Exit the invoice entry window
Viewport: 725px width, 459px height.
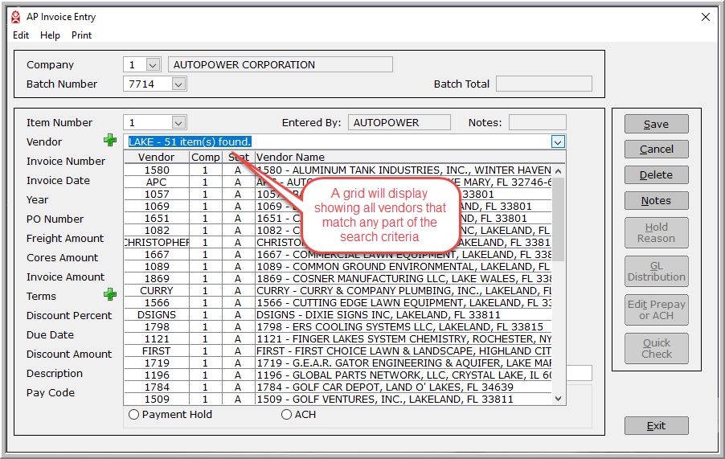(x=656, y=426)
